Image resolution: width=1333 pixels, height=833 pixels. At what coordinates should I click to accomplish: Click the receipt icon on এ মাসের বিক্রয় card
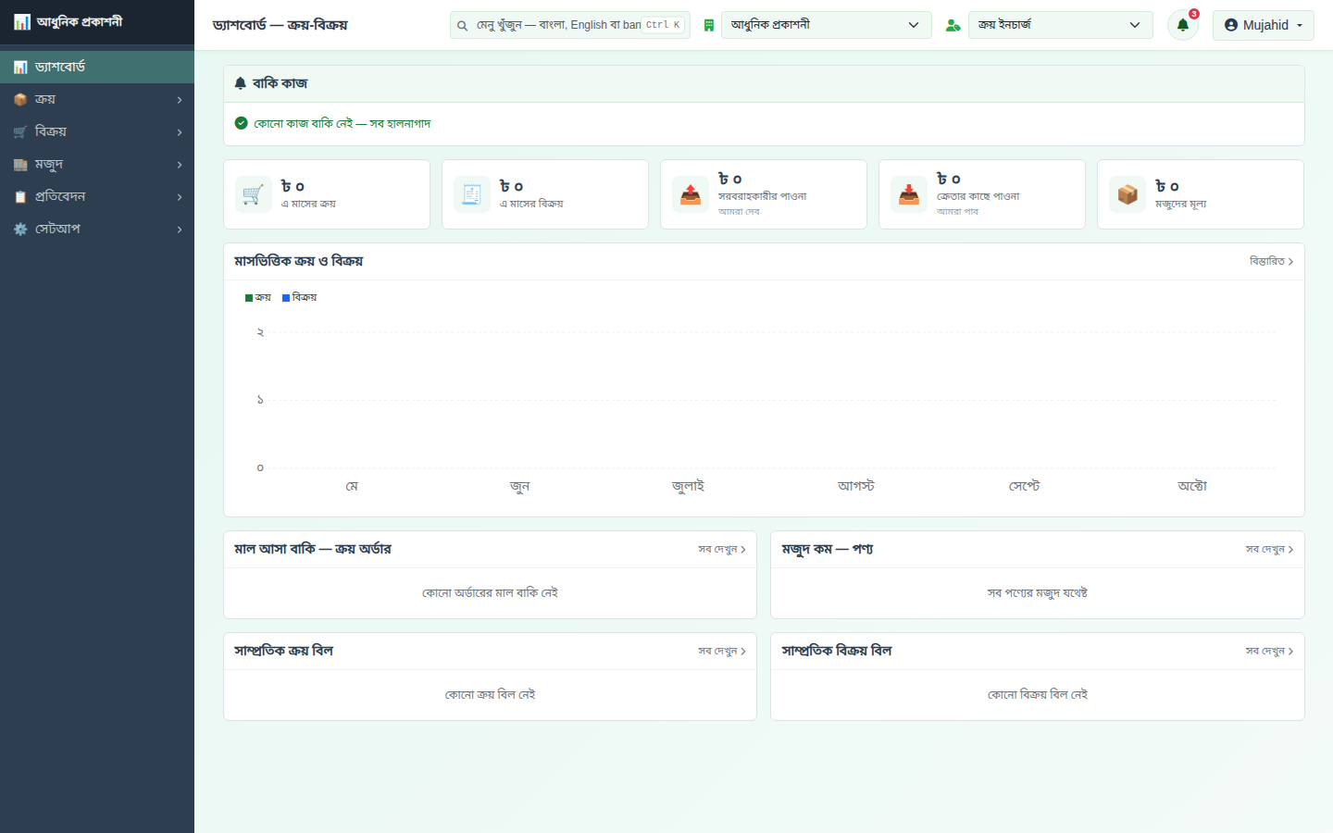coord(471,194)
